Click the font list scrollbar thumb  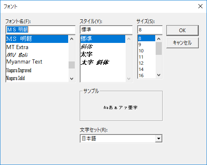coord(71,65)
